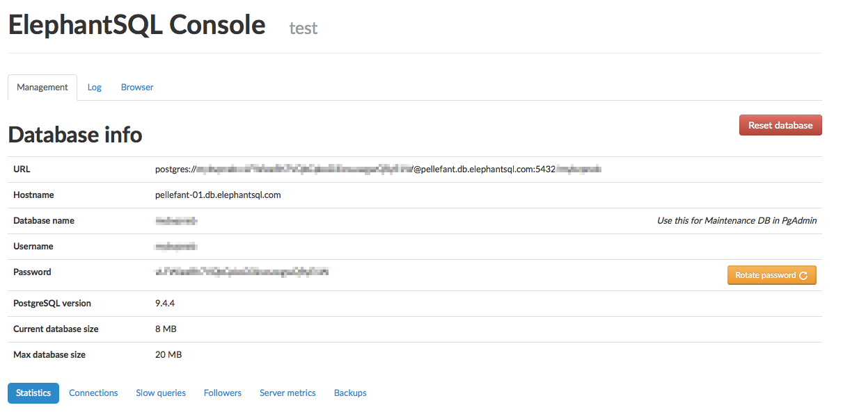Click the hostname pellefant-01.db.elephantsql.com

tap(218, 195)
